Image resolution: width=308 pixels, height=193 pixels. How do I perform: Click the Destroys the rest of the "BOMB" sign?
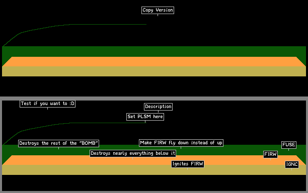coord(58,143)
